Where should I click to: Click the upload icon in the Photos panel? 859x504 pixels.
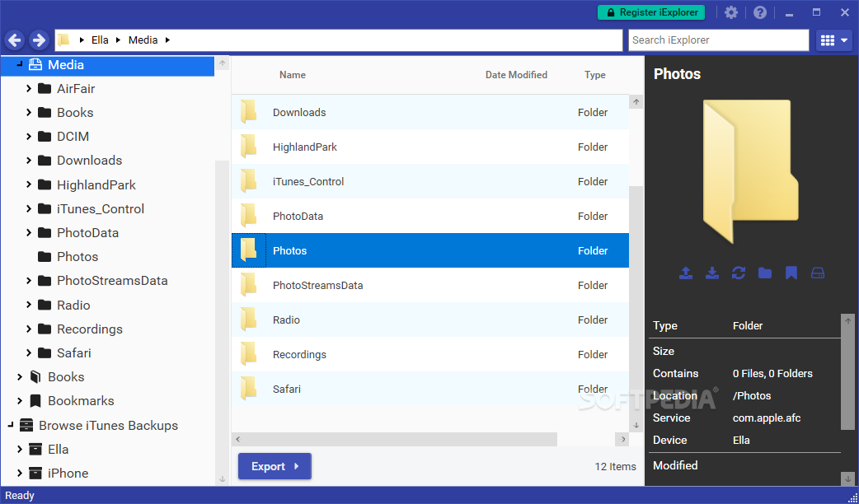coord(685,273)
